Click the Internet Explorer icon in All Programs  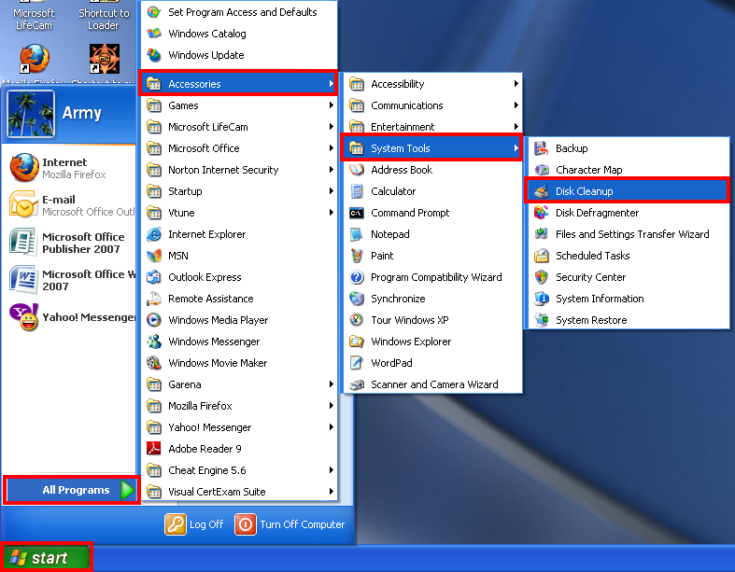154,234
